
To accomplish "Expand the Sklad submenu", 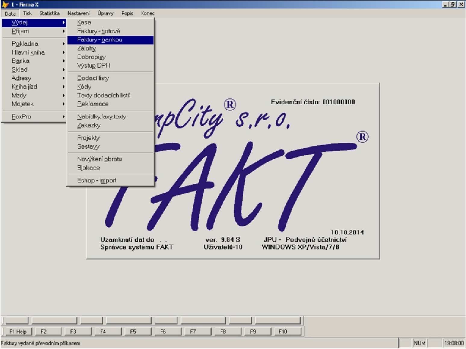I will (x=34, y=69).
